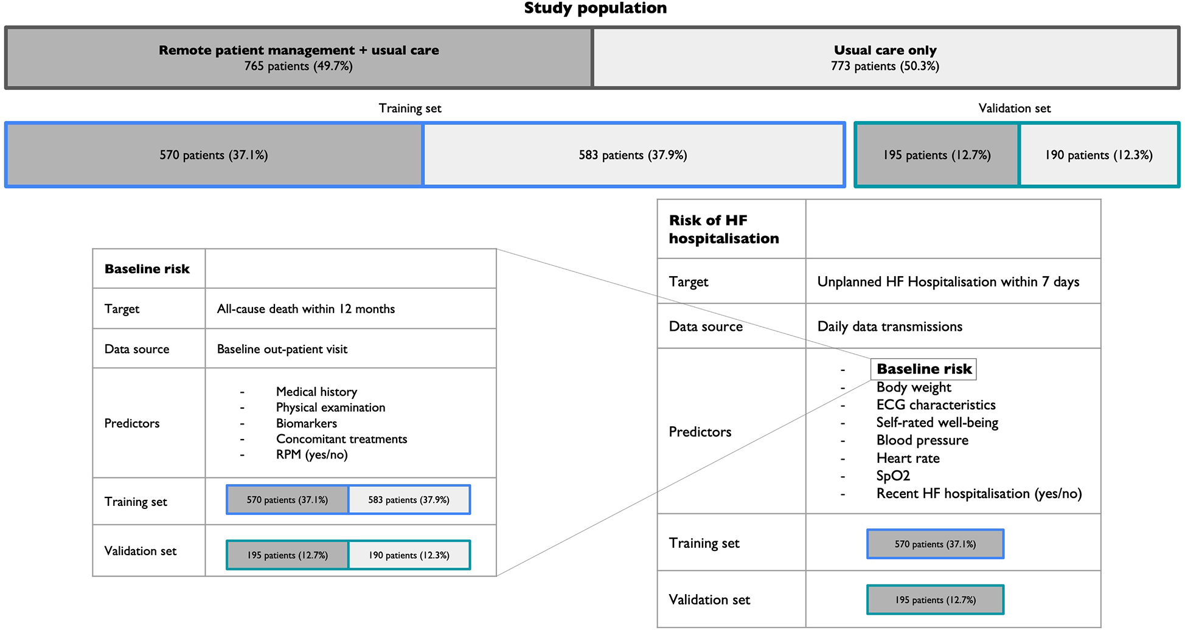Select Unplanned HF Hospitalisation within 7 days

[948, 282]
